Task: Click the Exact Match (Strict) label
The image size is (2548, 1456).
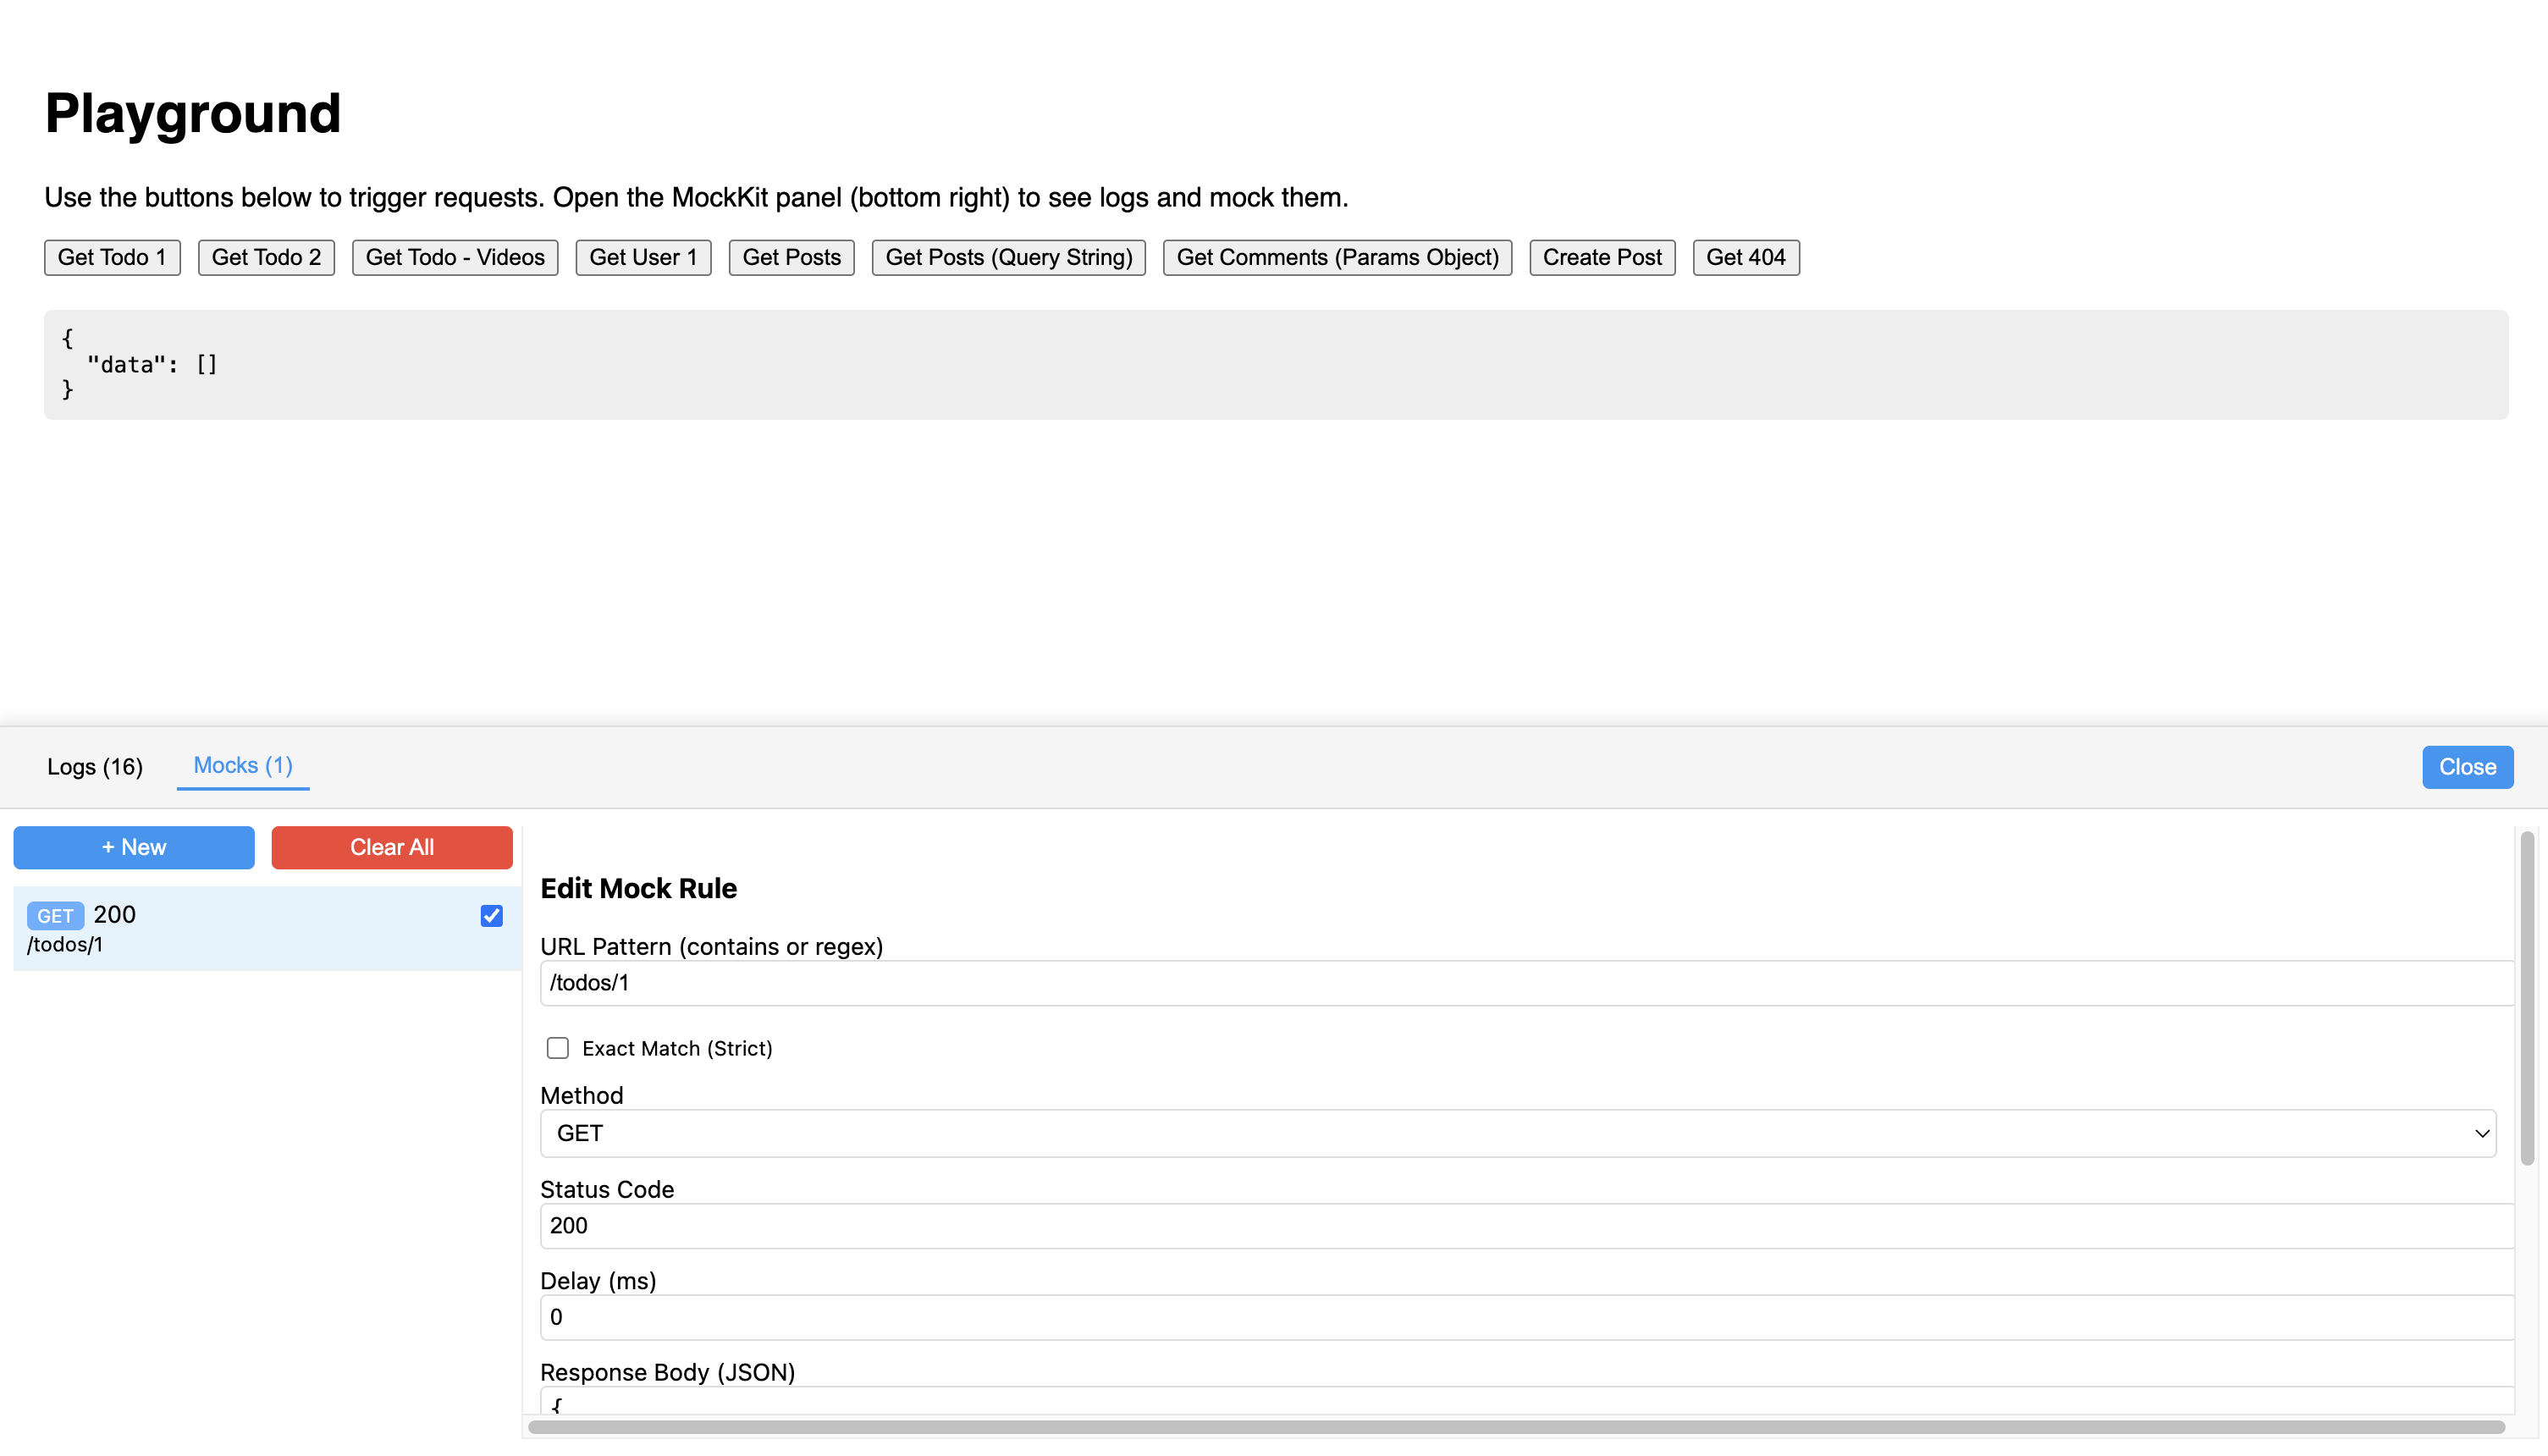Action: pos(677,1048)
